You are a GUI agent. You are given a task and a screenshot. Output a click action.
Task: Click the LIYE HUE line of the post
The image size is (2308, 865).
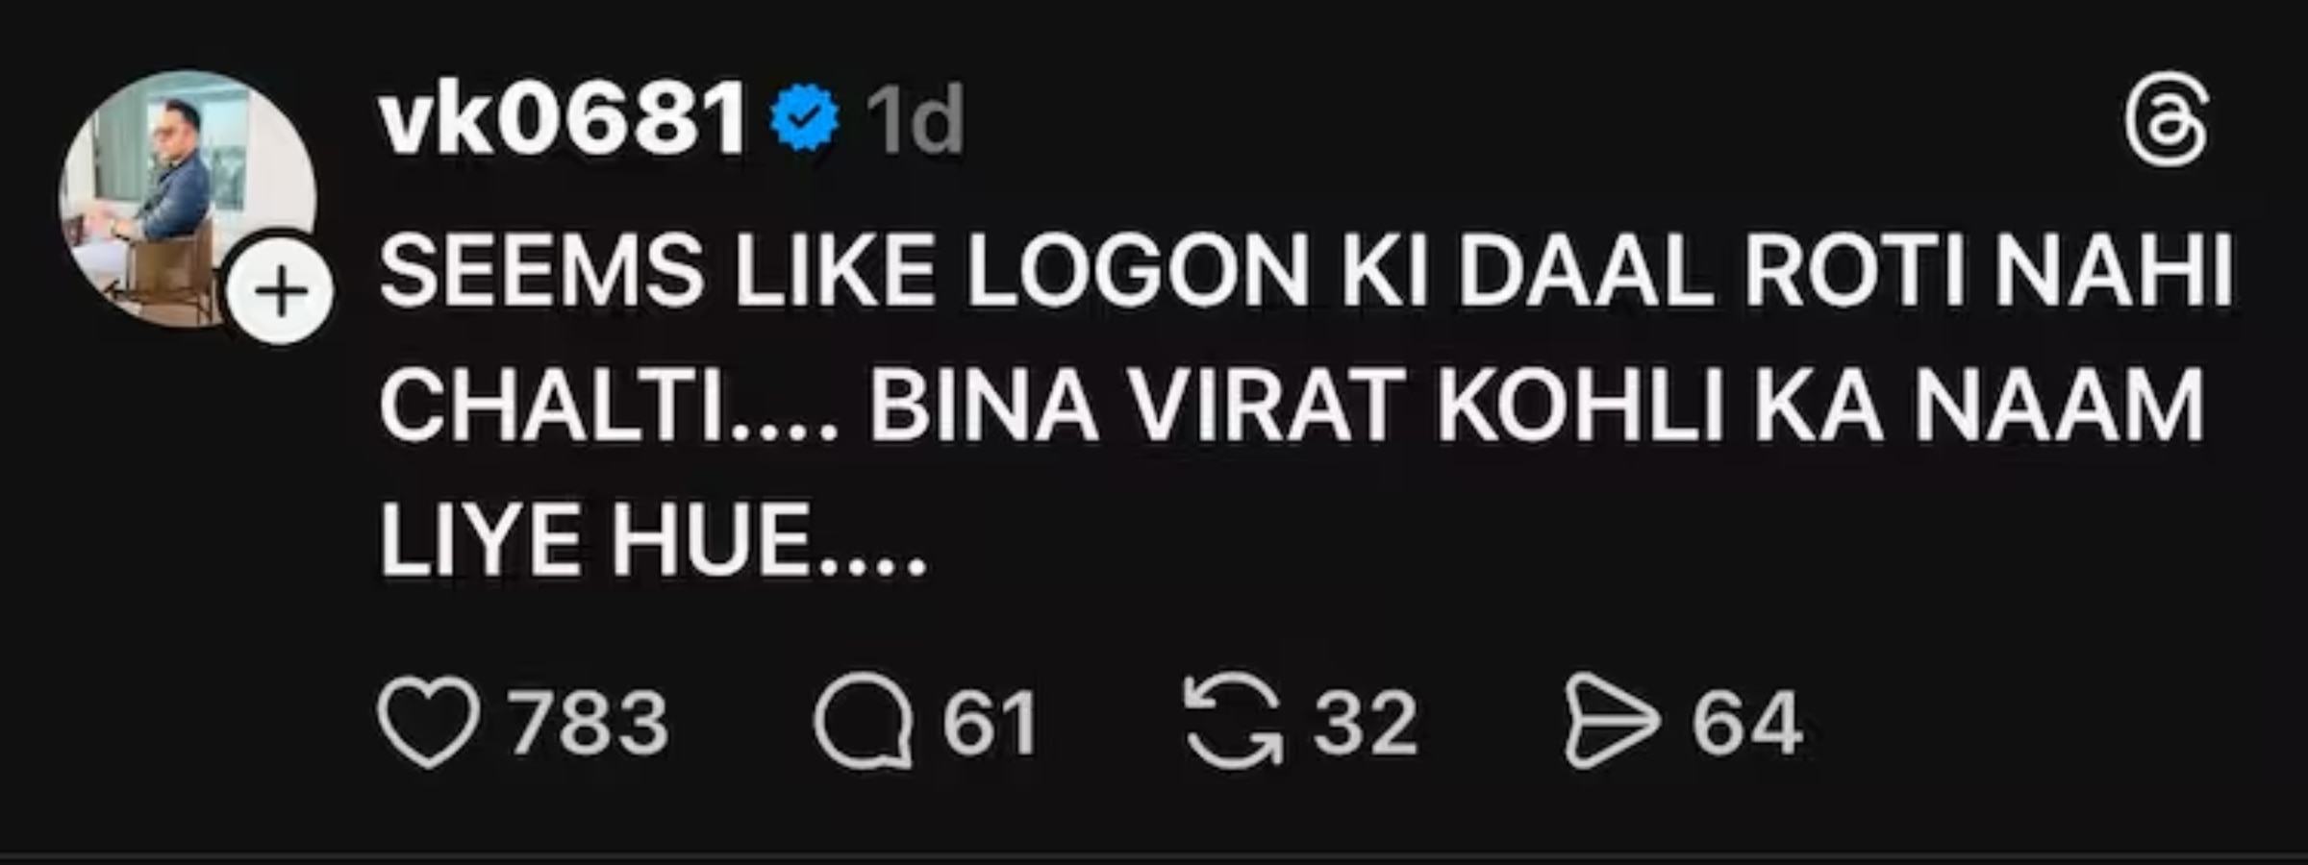coord(652,542)
